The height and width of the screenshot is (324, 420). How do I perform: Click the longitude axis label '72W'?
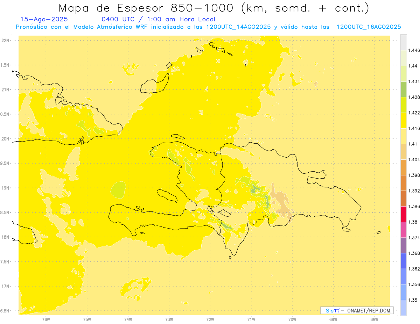click(210, 319)
